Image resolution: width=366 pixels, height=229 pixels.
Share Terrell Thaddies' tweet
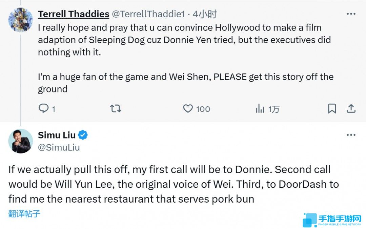(351, 109)
